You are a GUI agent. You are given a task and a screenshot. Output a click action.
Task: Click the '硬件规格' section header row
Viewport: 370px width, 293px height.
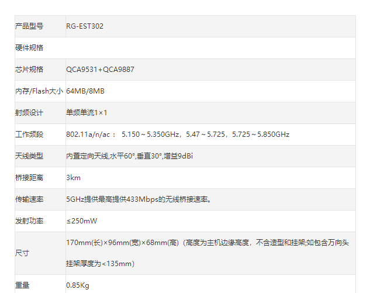pos(185,48)
